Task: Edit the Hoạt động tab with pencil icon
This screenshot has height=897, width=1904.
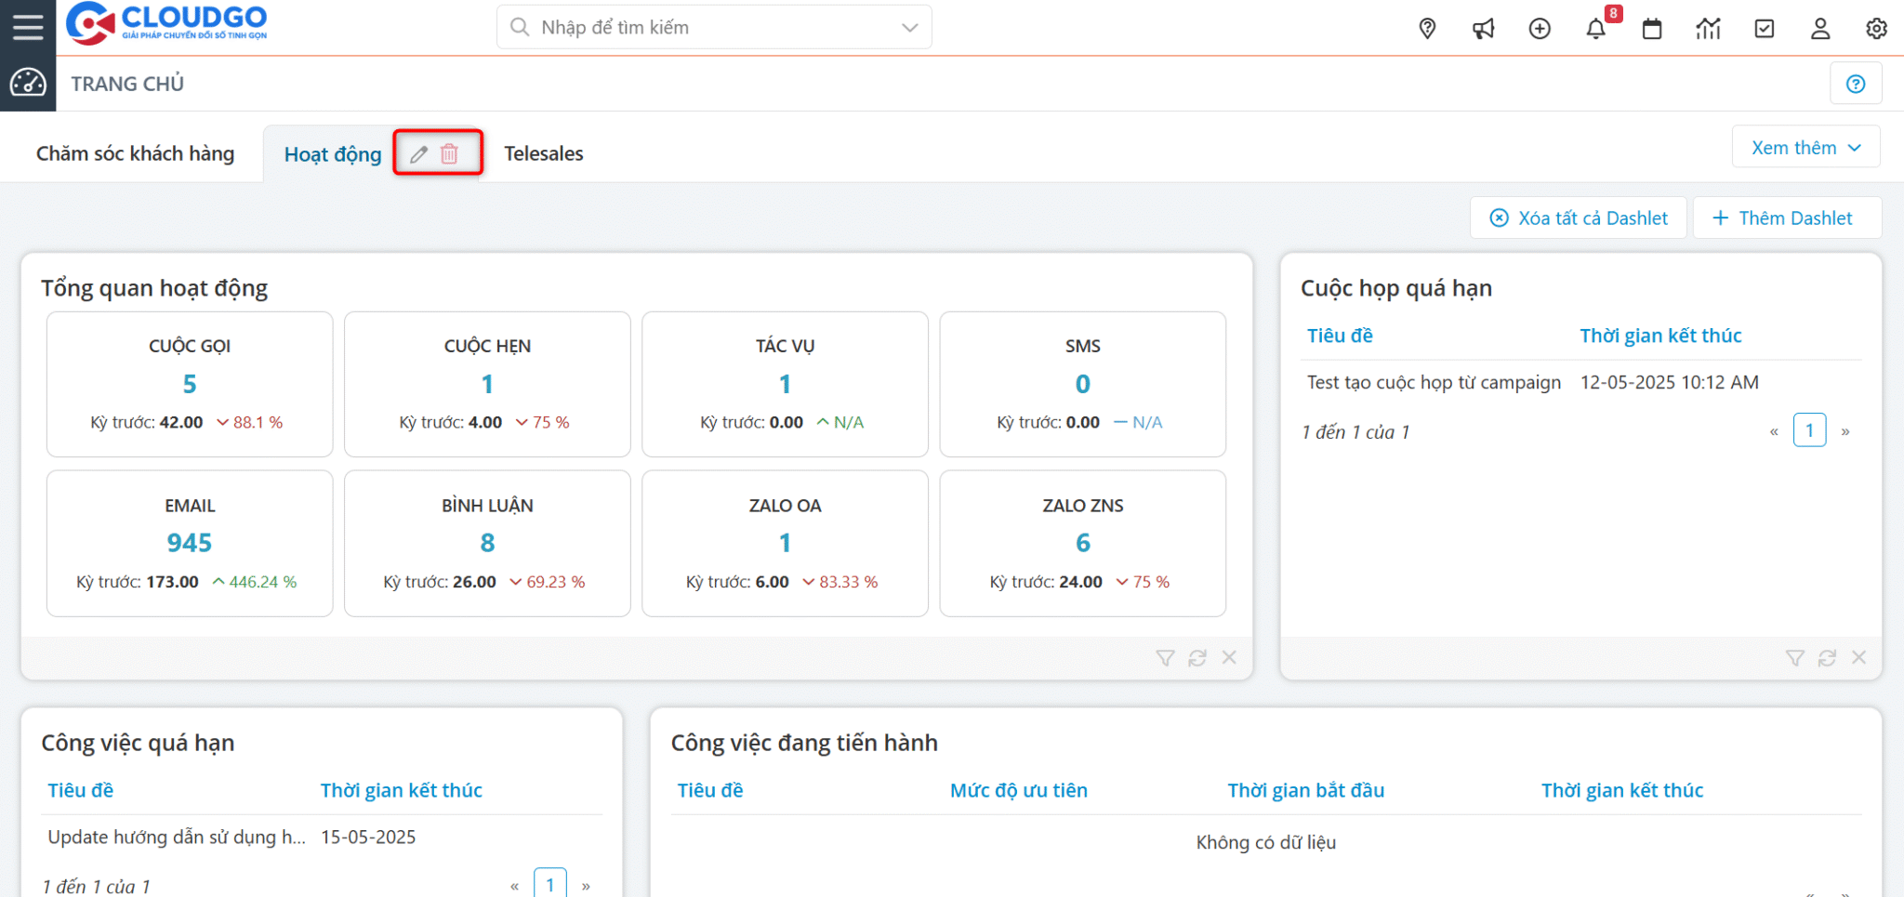Action: click(x=419, y=153)
